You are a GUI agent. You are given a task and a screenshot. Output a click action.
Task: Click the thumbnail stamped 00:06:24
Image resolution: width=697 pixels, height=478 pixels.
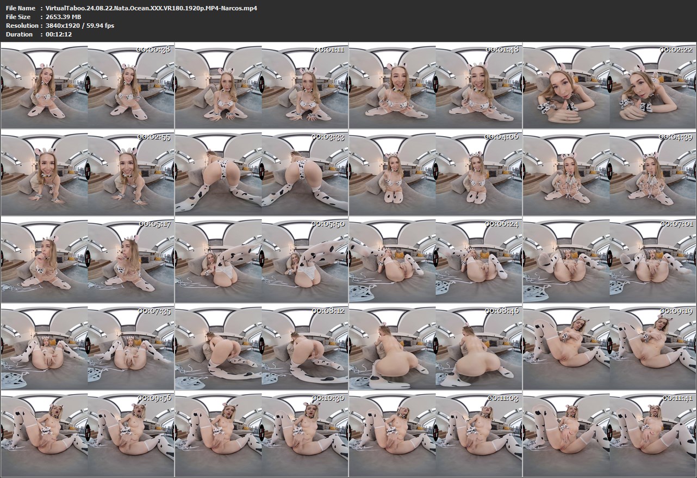(435, 260)
